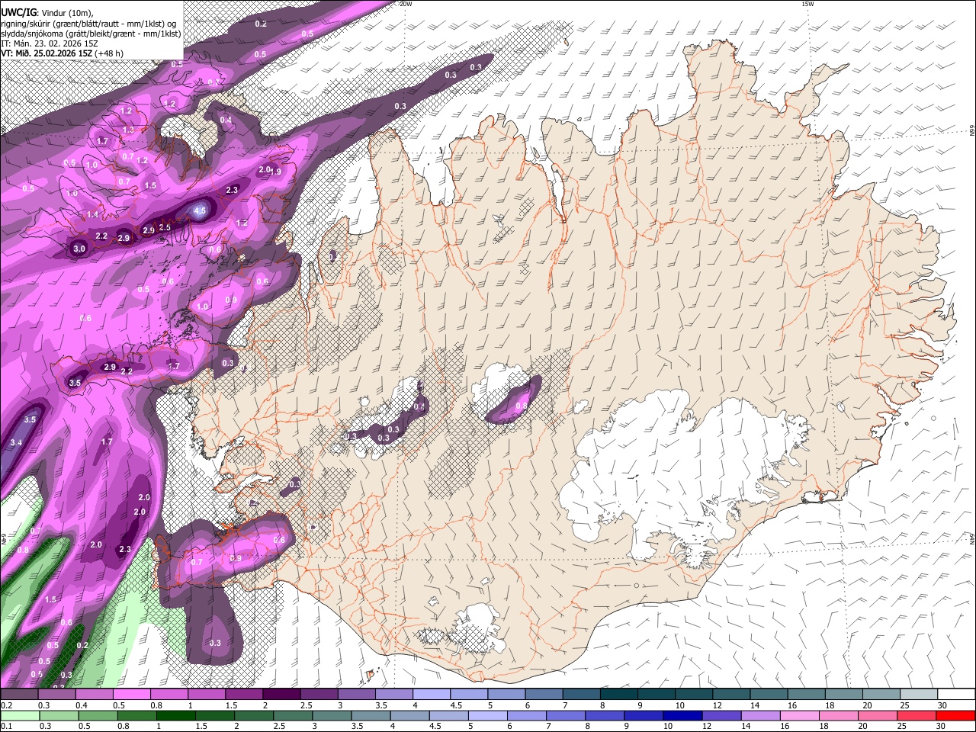The image size is (976, 732).
Task: Select the 3.4 precipitation value on the map
Action: (15, 442)
